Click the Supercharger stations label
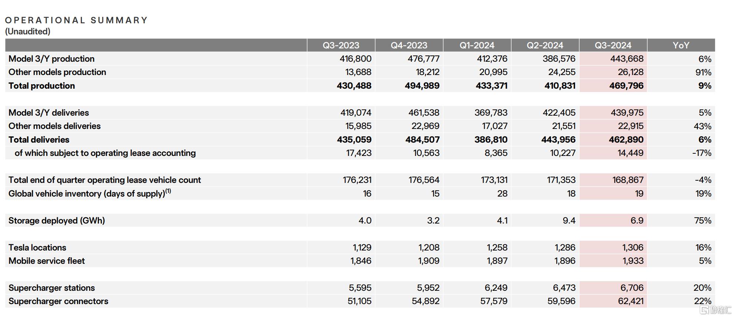 coord(51,288)
